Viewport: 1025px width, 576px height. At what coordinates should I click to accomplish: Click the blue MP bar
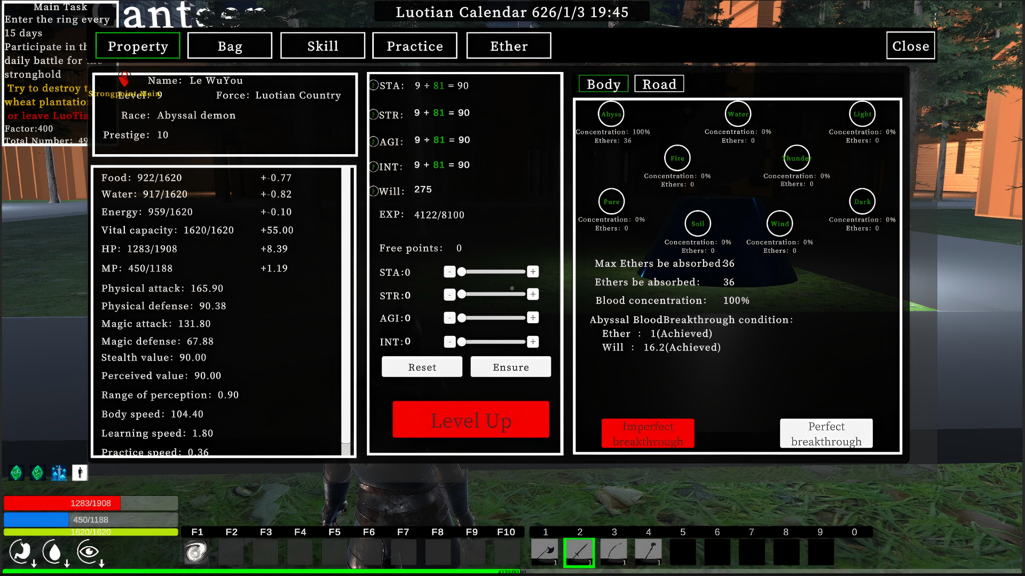pos(91,519)
